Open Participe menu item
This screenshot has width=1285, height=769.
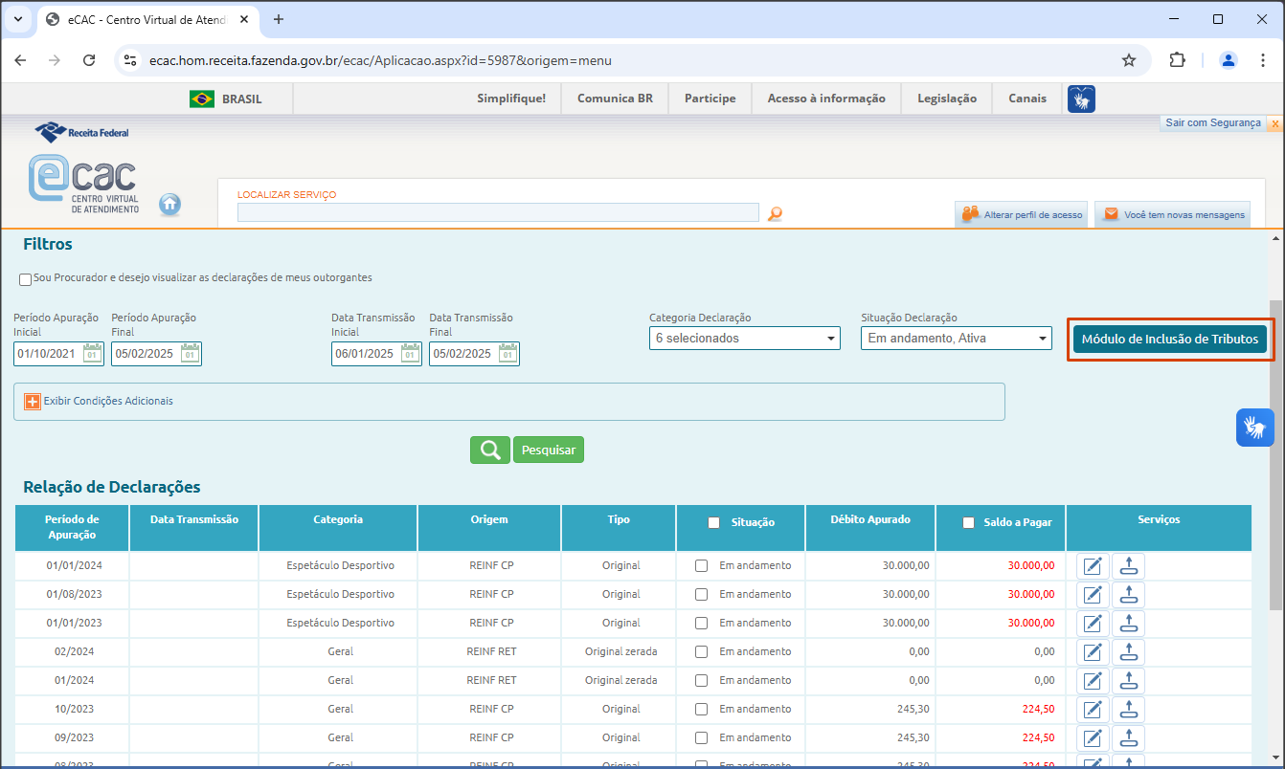[x=710, y=99]
